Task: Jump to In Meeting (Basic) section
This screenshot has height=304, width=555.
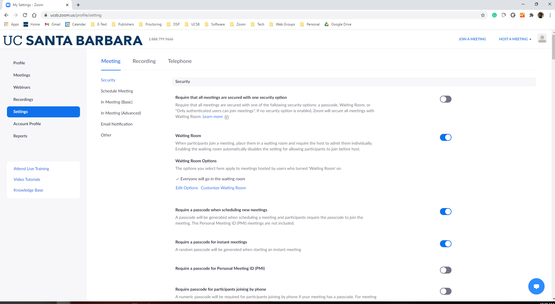Action: [x=117, y=102]
